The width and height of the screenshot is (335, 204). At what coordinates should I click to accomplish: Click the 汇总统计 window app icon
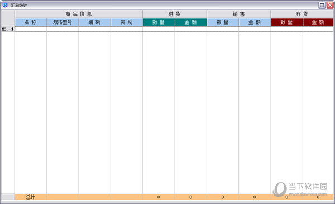click(x=5, y=5)
